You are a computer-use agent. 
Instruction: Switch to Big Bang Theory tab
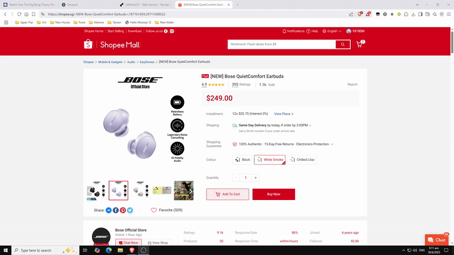click(29, 5)
